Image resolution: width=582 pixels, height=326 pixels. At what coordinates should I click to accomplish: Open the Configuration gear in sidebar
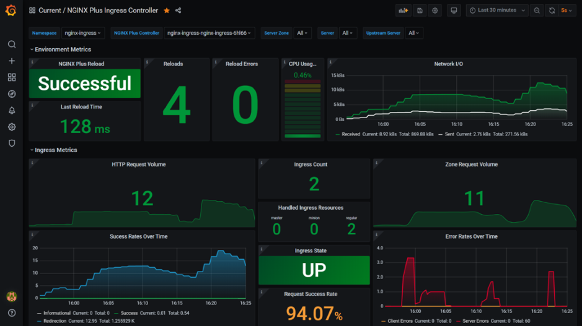pos(12,127)
